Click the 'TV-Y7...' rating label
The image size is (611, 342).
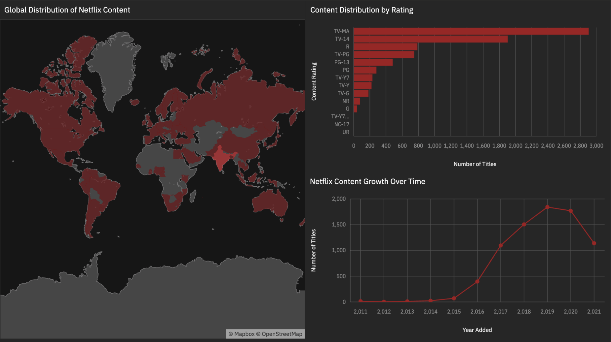point(340,116)
